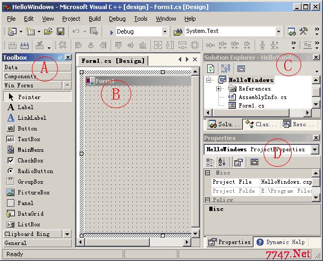
Task: Switch to the Dynamic Help tab
Action: pyautogui.click(x=281, y=242)
